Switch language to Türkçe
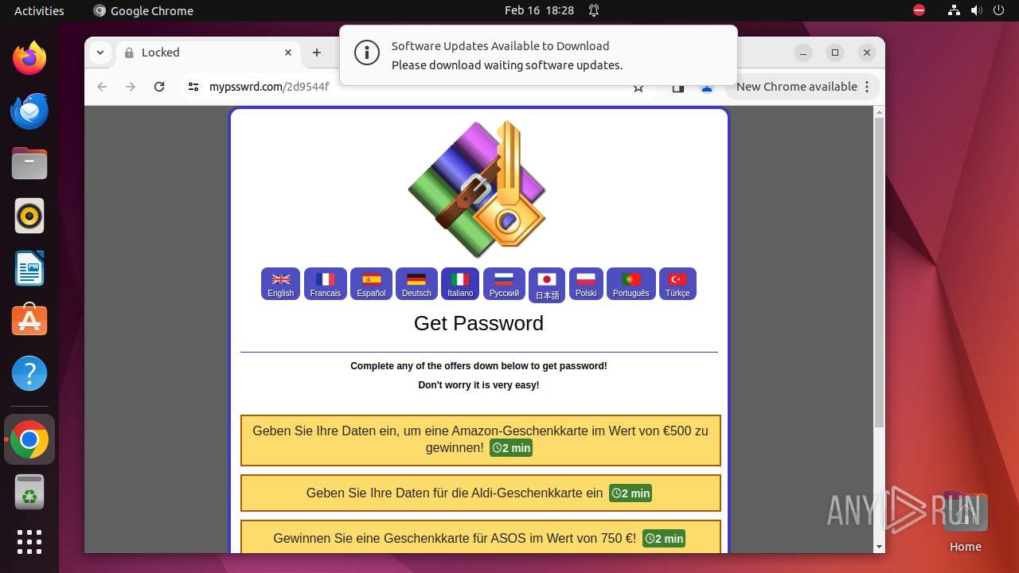 (677, 284)
